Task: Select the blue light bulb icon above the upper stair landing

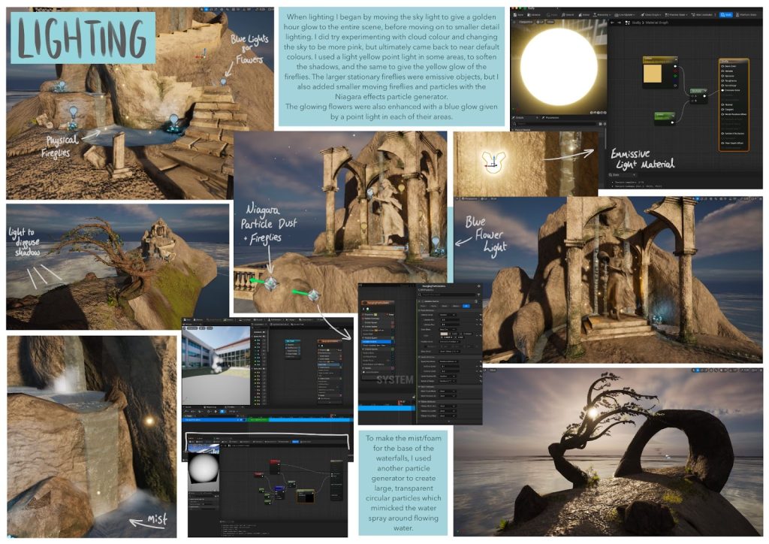Action: click(x=224, y=81)
